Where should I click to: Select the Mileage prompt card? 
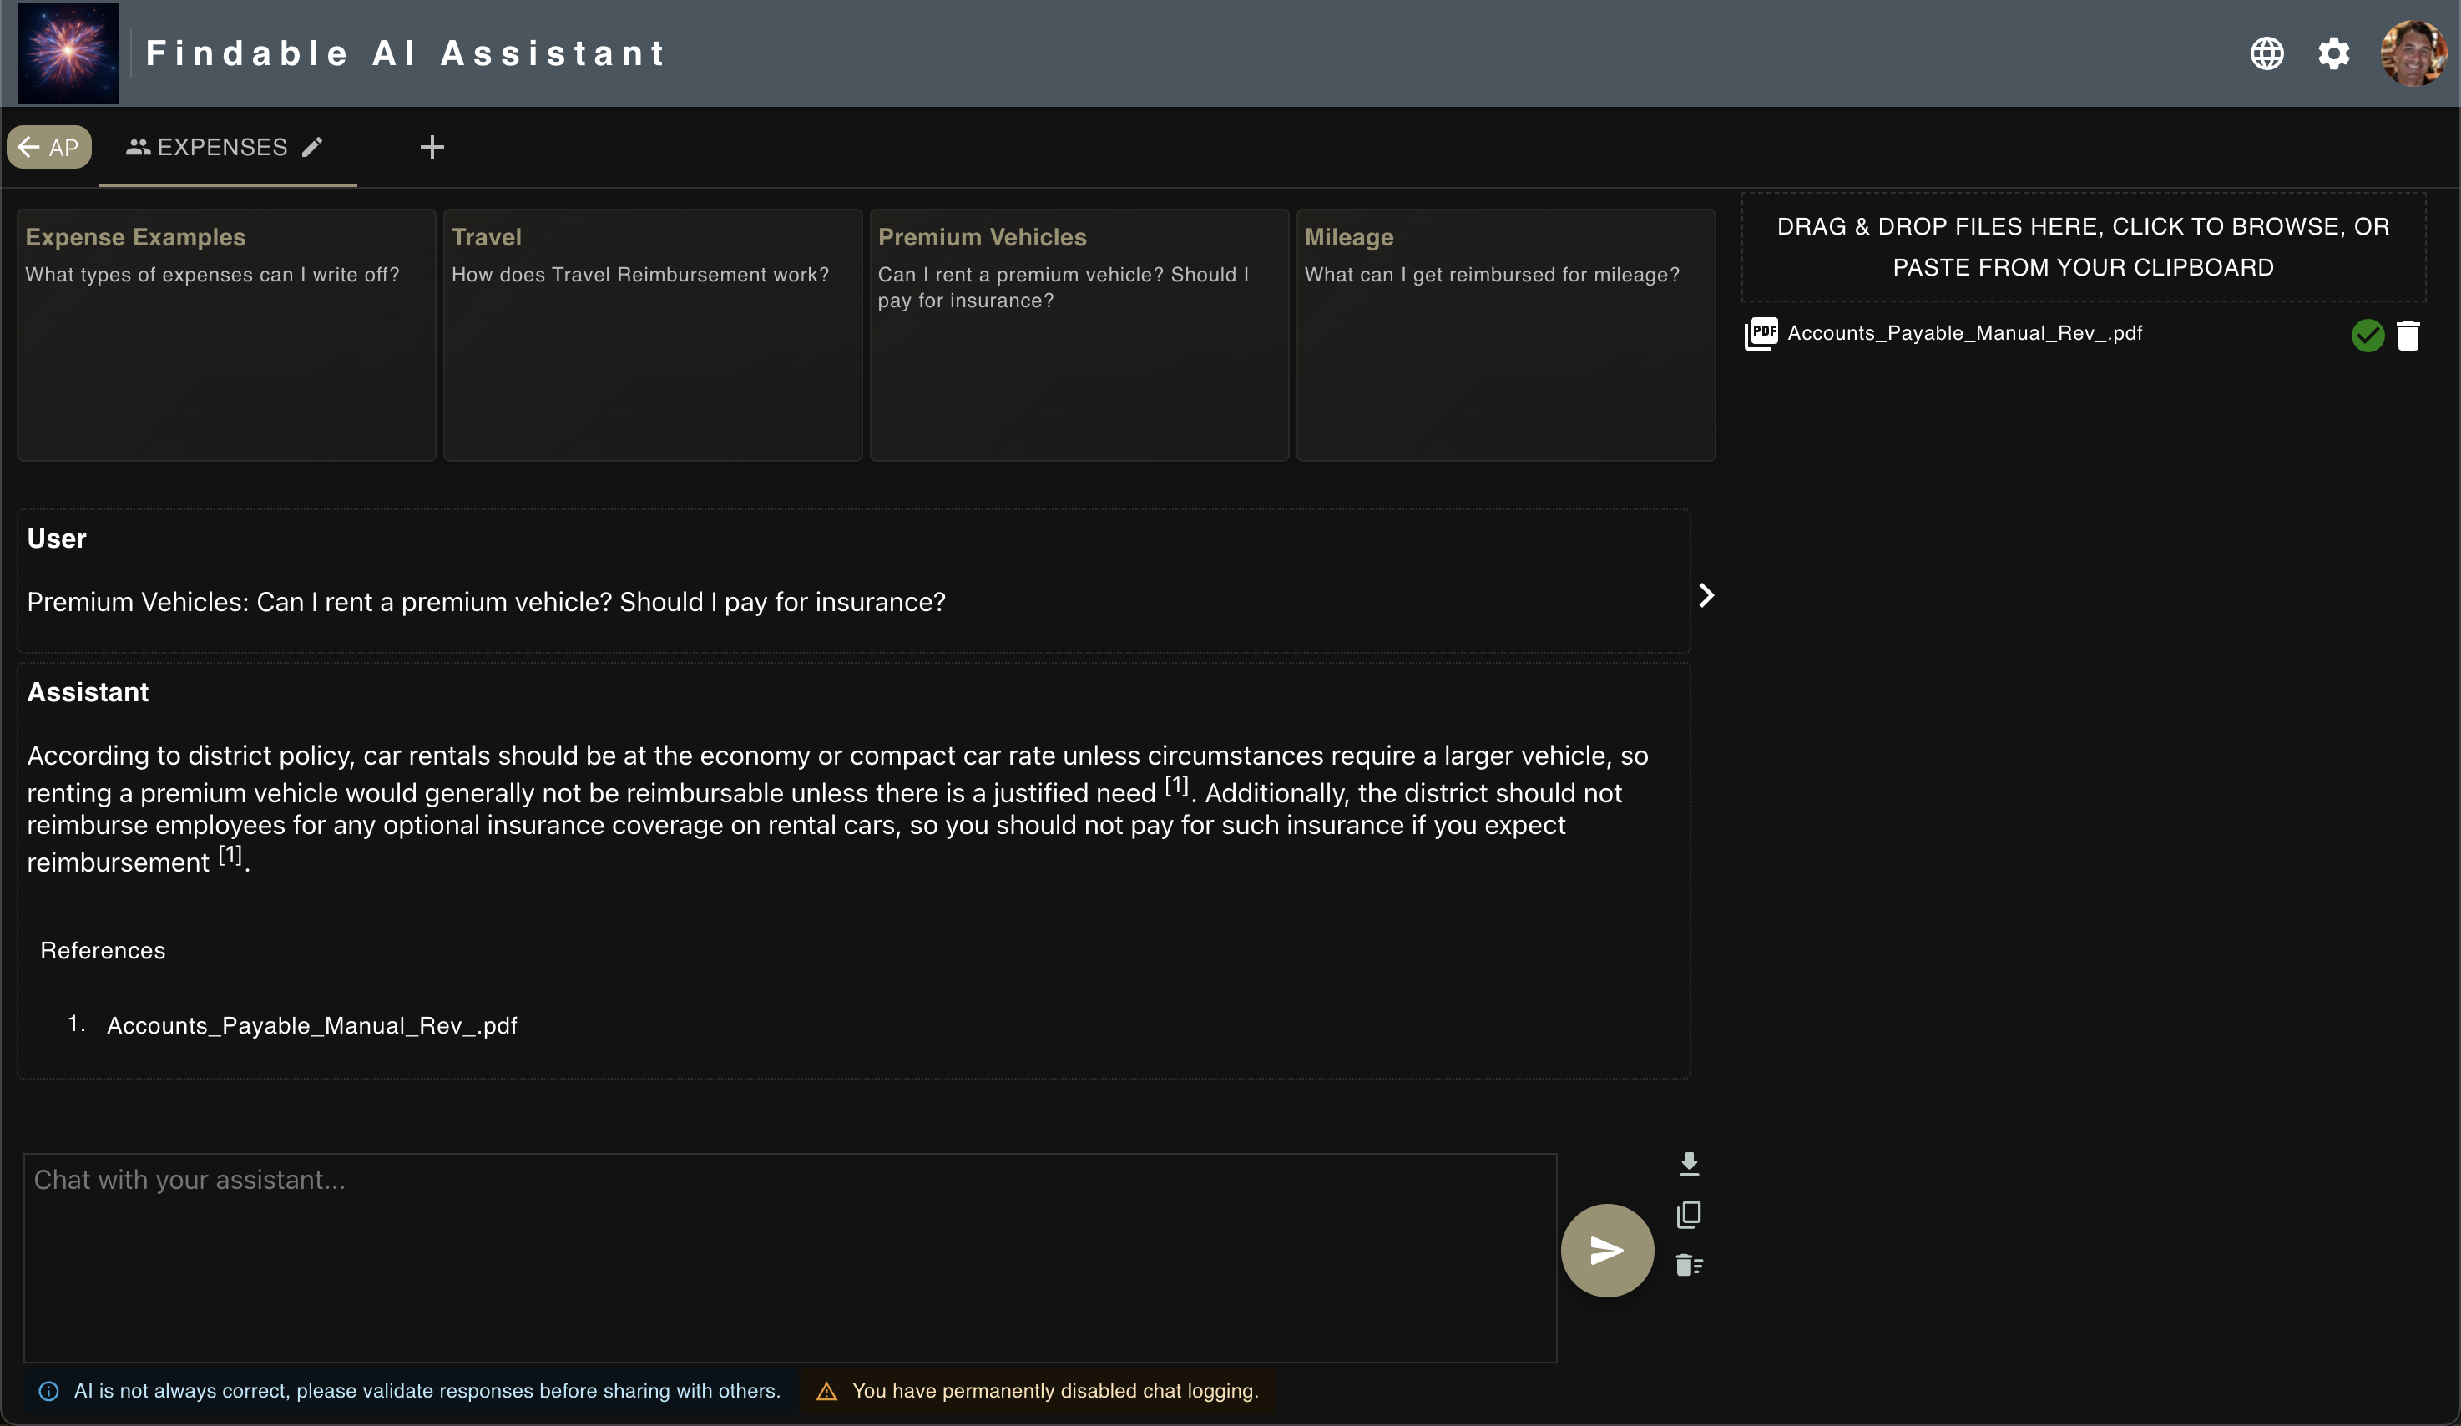pyautogui.click(x=1505, y=334)
